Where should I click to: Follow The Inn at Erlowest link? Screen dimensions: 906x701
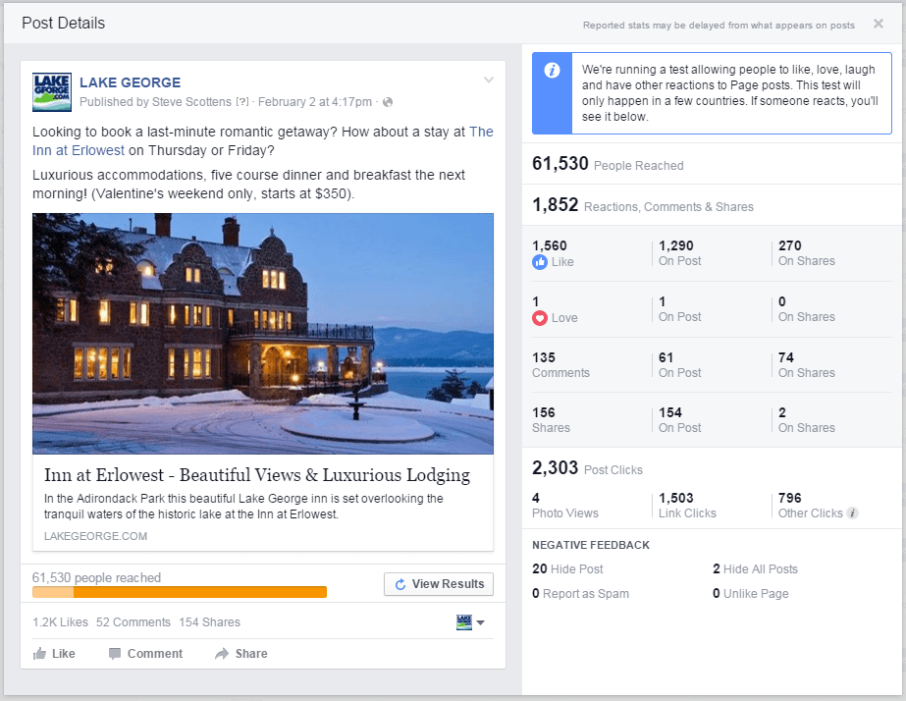(263, 141)
